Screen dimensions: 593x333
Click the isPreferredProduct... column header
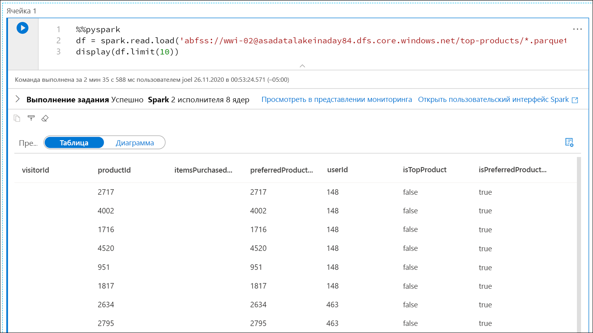(512, 170)
